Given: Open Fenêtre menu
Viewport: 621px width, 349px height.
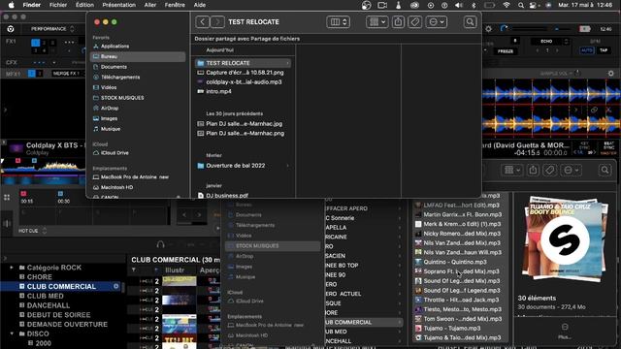Looking at the screenshot, I should 175,5.
